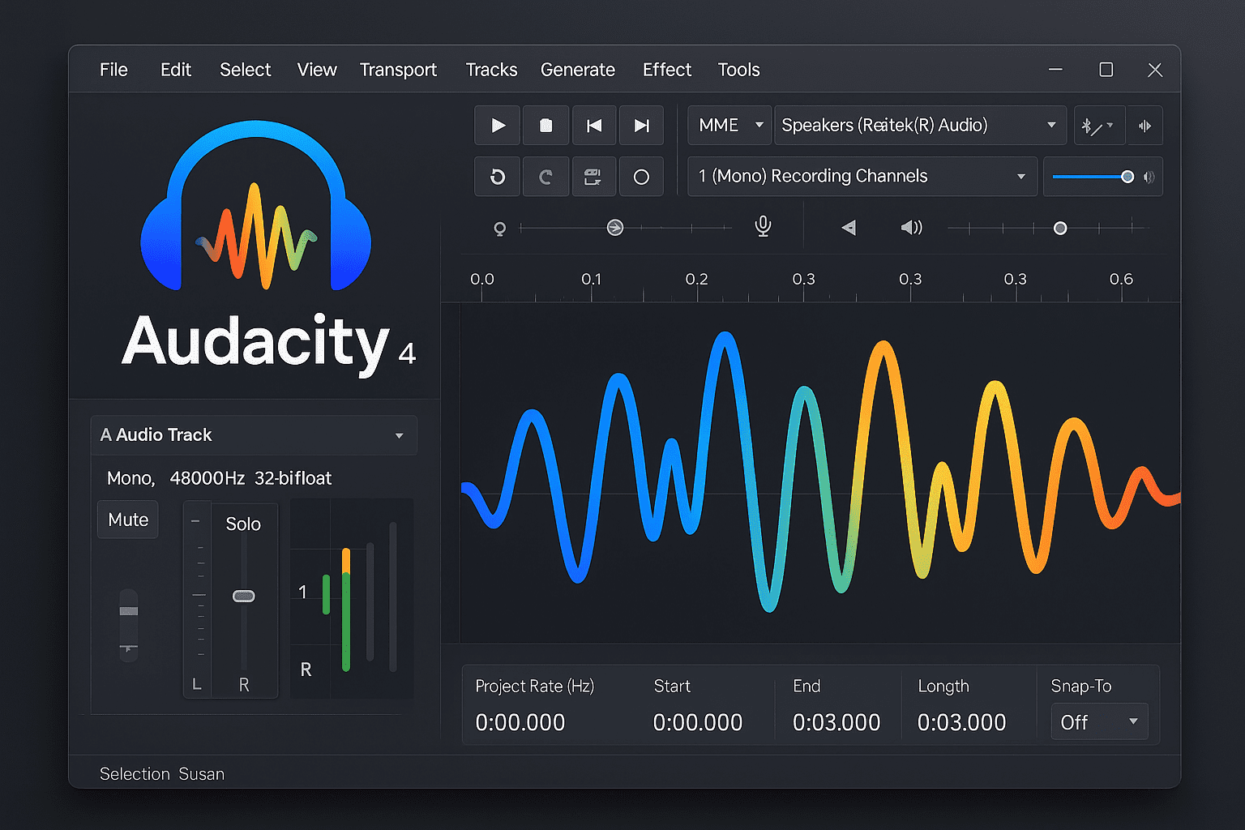Screen dimensions: 1245x830
Task: Click the Play button in transport toolbar
Action: point(498,126)
